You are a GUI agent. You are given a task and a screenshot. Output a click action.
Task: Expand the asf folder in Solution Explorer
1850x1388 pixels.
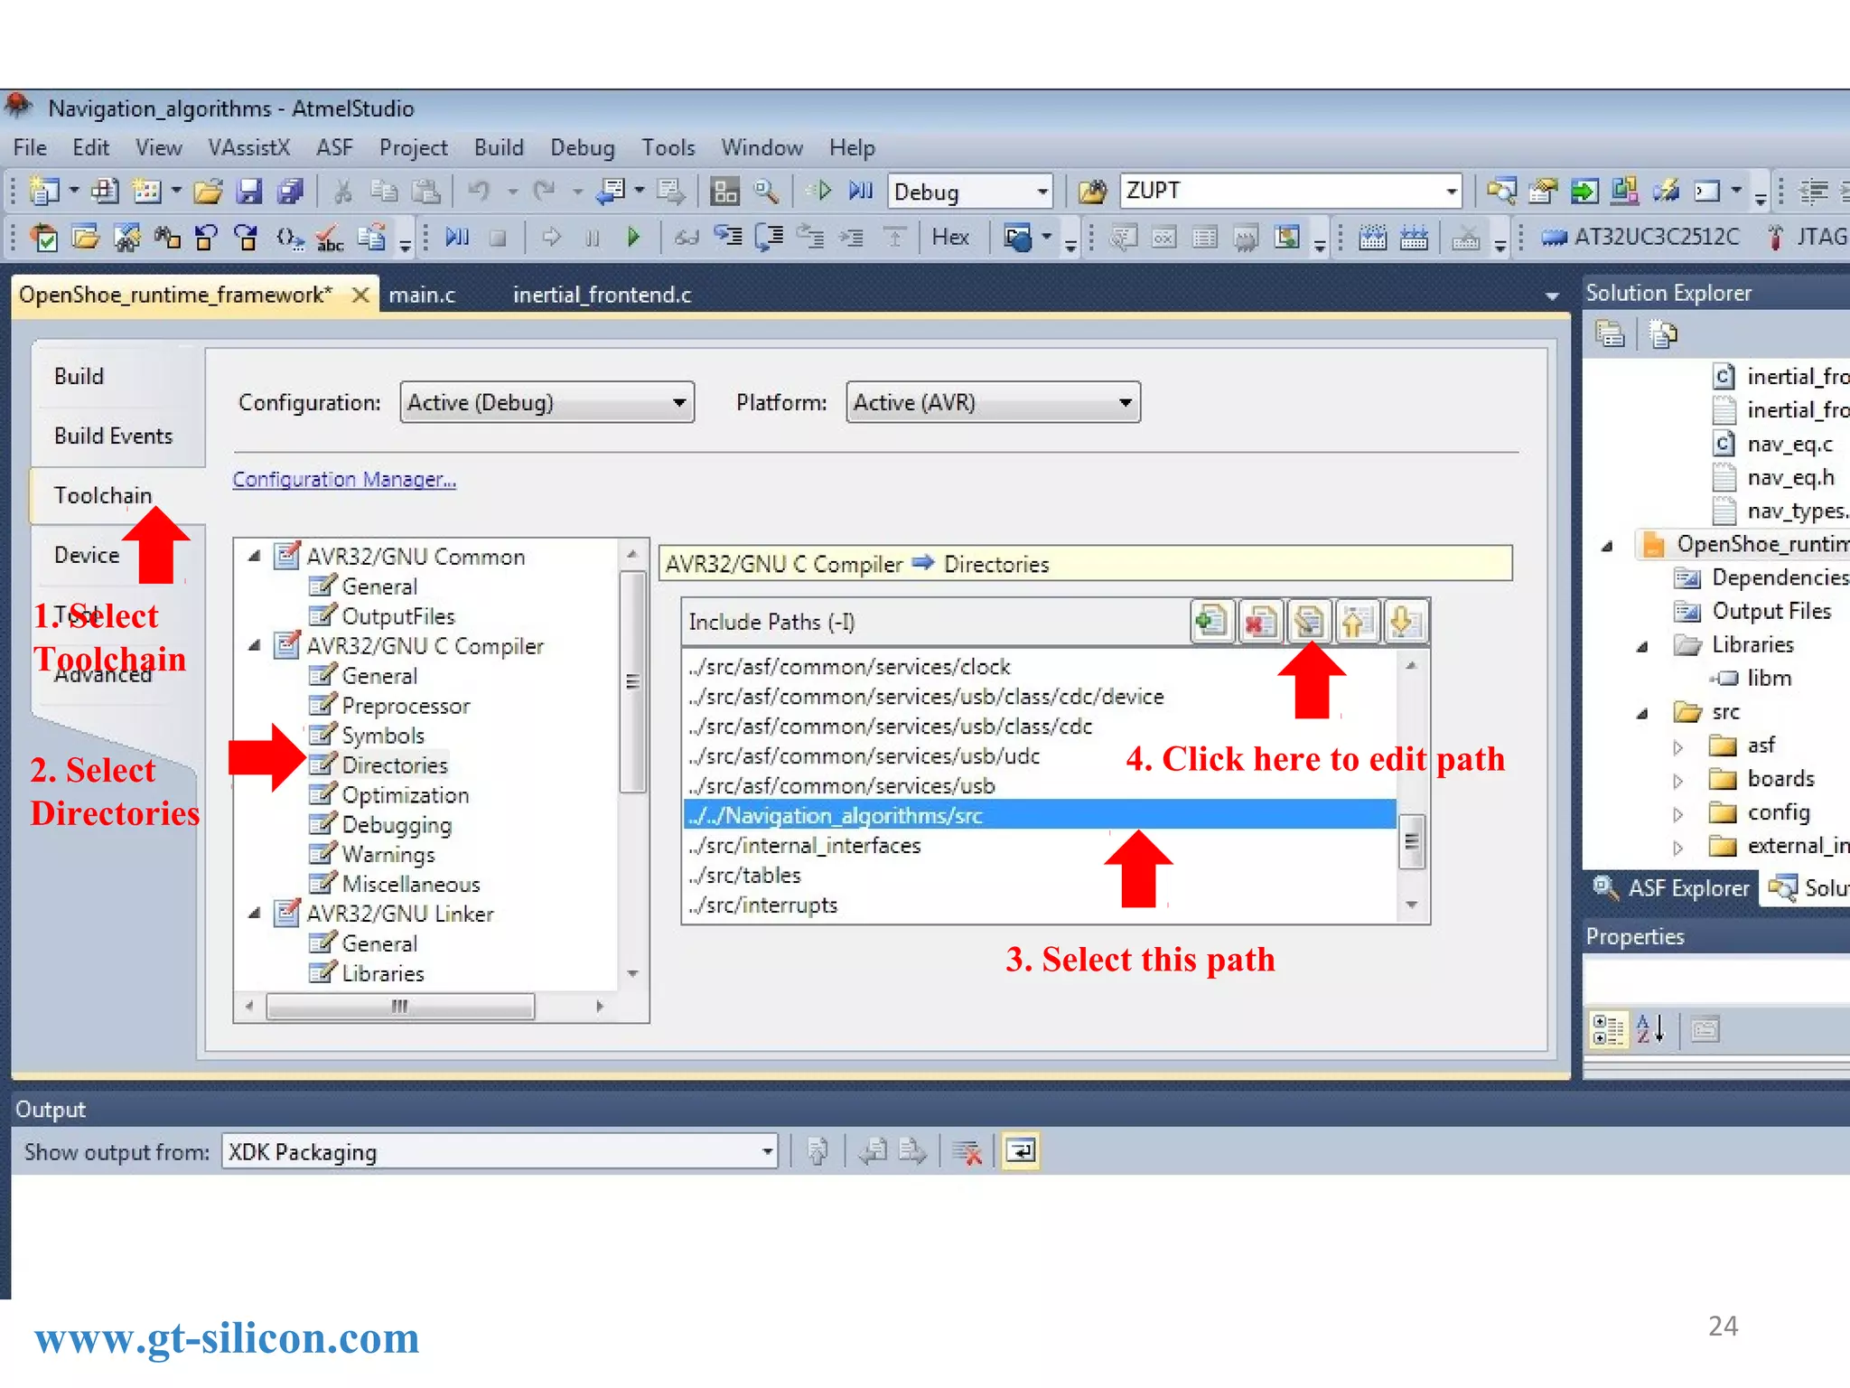[1677, 746]
